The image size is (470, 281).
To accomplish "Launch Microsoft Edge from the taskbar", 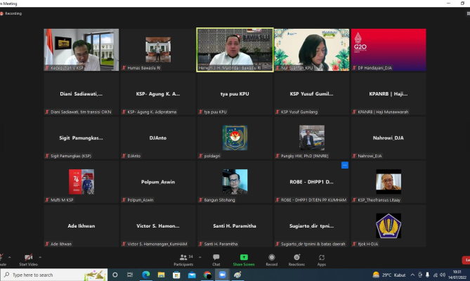I will coord(146,275).
